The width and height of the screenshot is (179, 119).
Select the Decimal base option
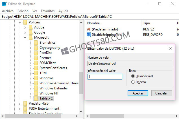[x=133, y=82]
